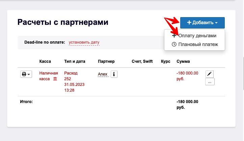The width and height of the screenshot is (244, 141).
Task: Click the Anex partner name
Action: pos(103,74)
